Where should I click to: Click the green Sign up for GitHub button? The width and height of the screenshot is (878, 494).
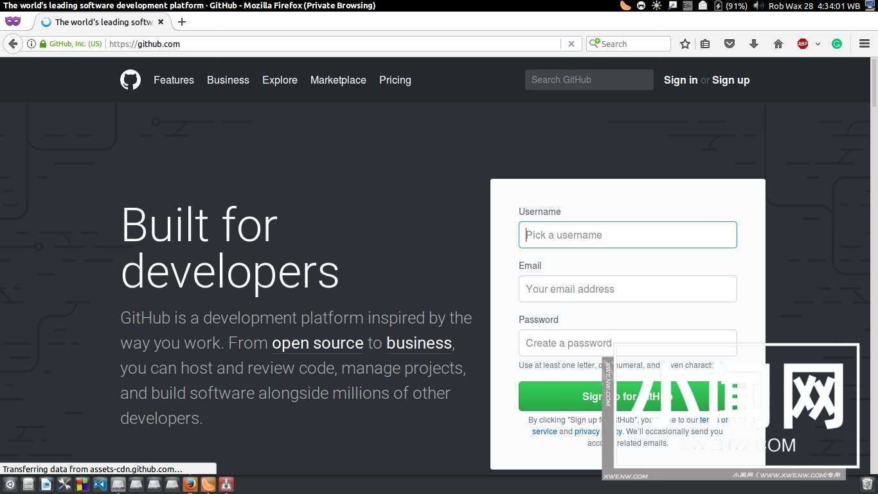(x=628, y=396)
